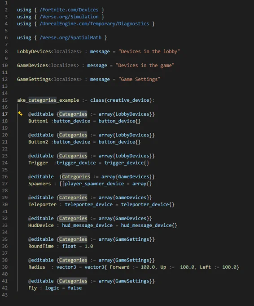Click the highlighted "Categories" word on line 26
This screenshot has width=254, height=306.
76,176
